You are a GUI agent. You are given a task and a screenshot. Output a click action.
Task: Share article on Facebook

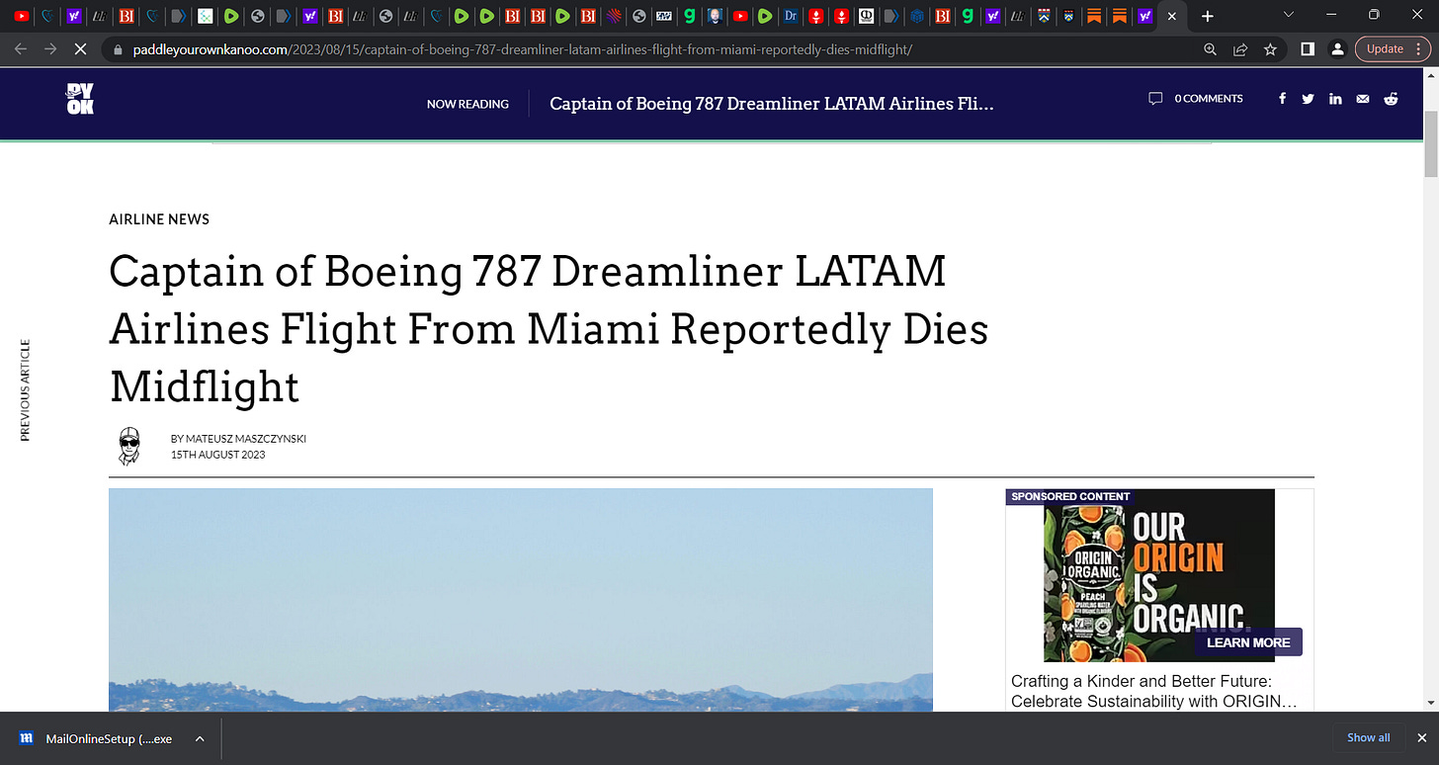(x=1283, y=99)
